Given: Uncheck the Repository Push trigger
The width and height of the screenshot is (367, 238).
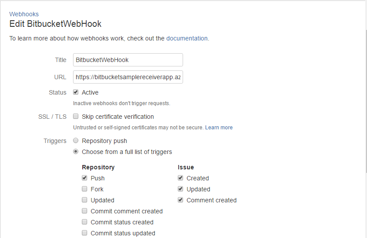Looking at the screenshot, I should click(x=84, y=178).
